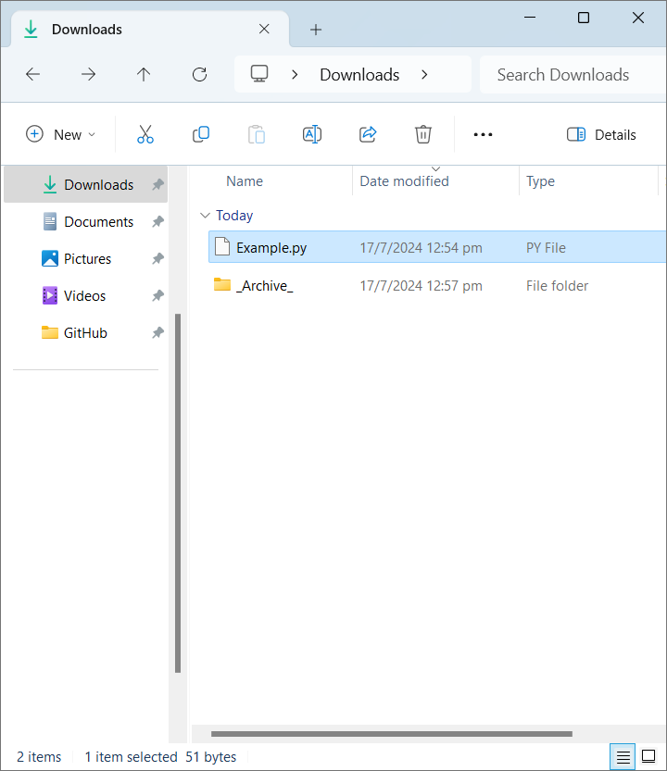Navigate back with the left arrow

pyautogui.click(x=32, y=75)
